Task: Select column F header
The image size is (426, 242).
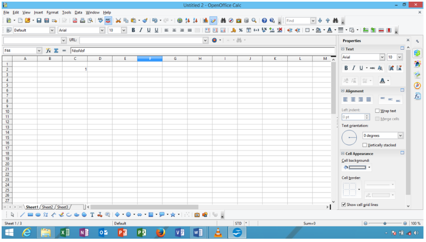Action: tap(150, 59)
